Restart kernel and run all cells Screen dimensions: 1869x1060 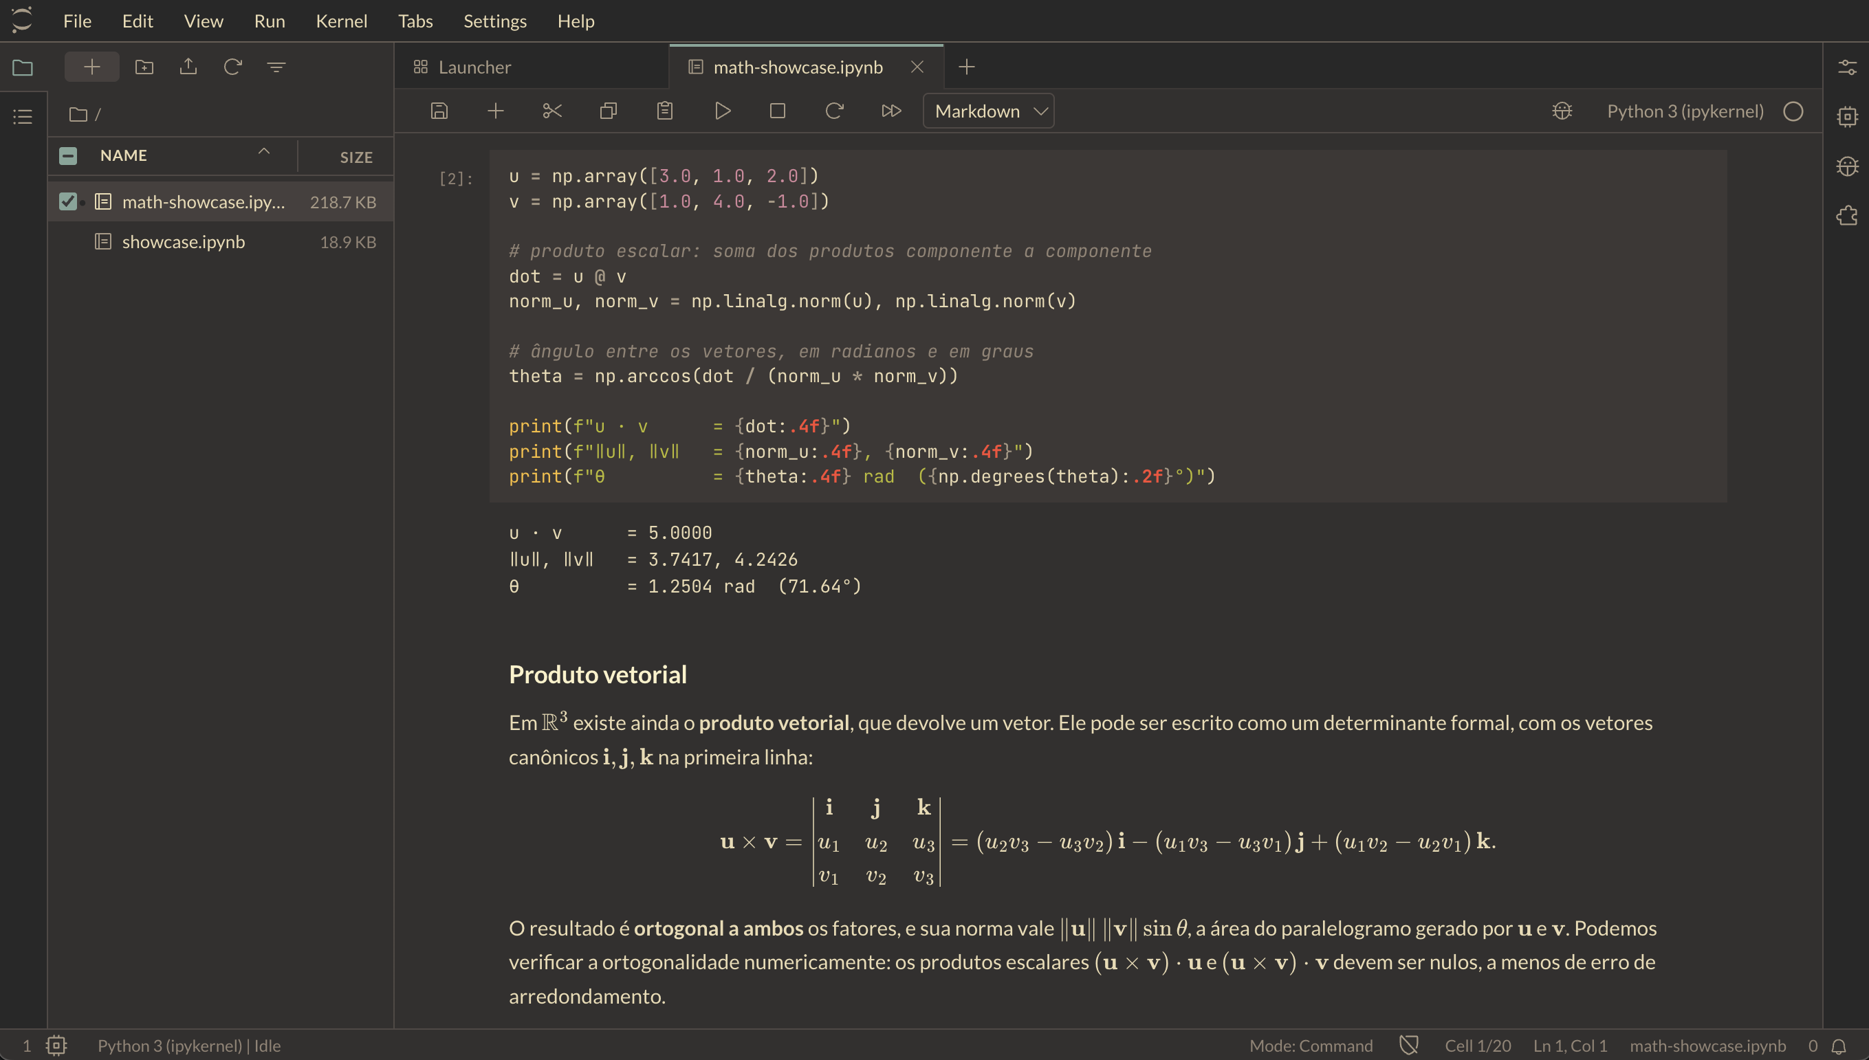(890, 111)
